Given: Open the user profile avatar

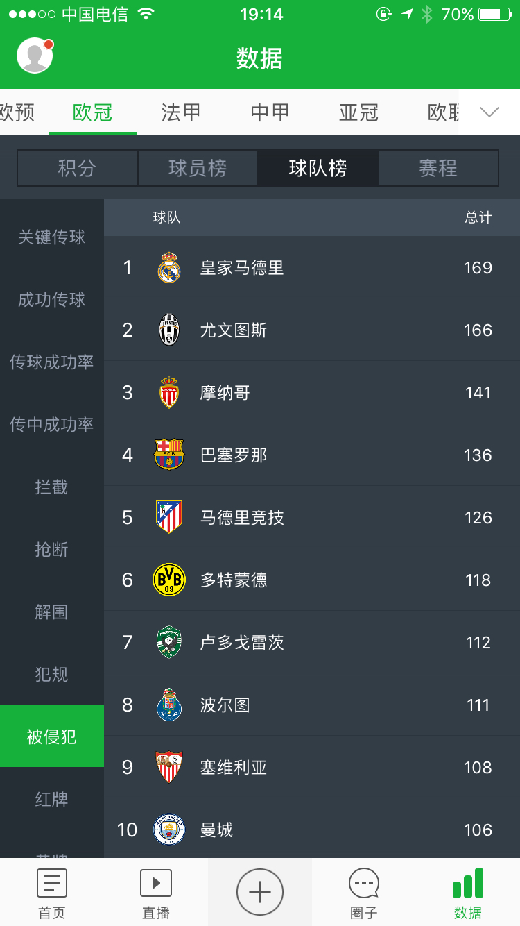Looking at the screenshot, I should coord(35,56).
